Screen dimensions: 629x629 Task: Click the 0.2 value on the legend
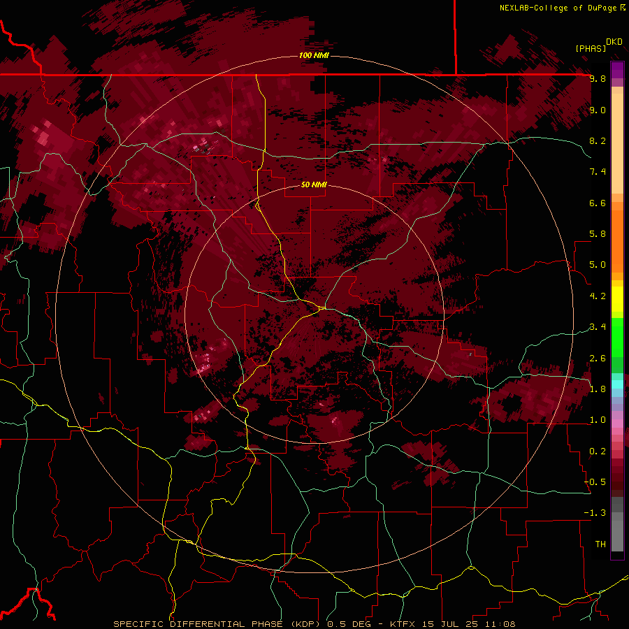tap(598, 451)
